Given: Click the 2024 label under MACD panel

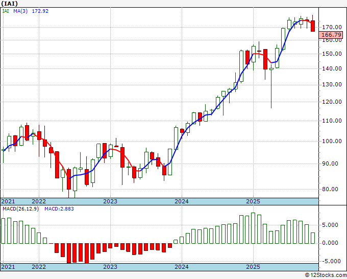Looking at the screenshot, I should pyautogui.click(x=182, y=267).
